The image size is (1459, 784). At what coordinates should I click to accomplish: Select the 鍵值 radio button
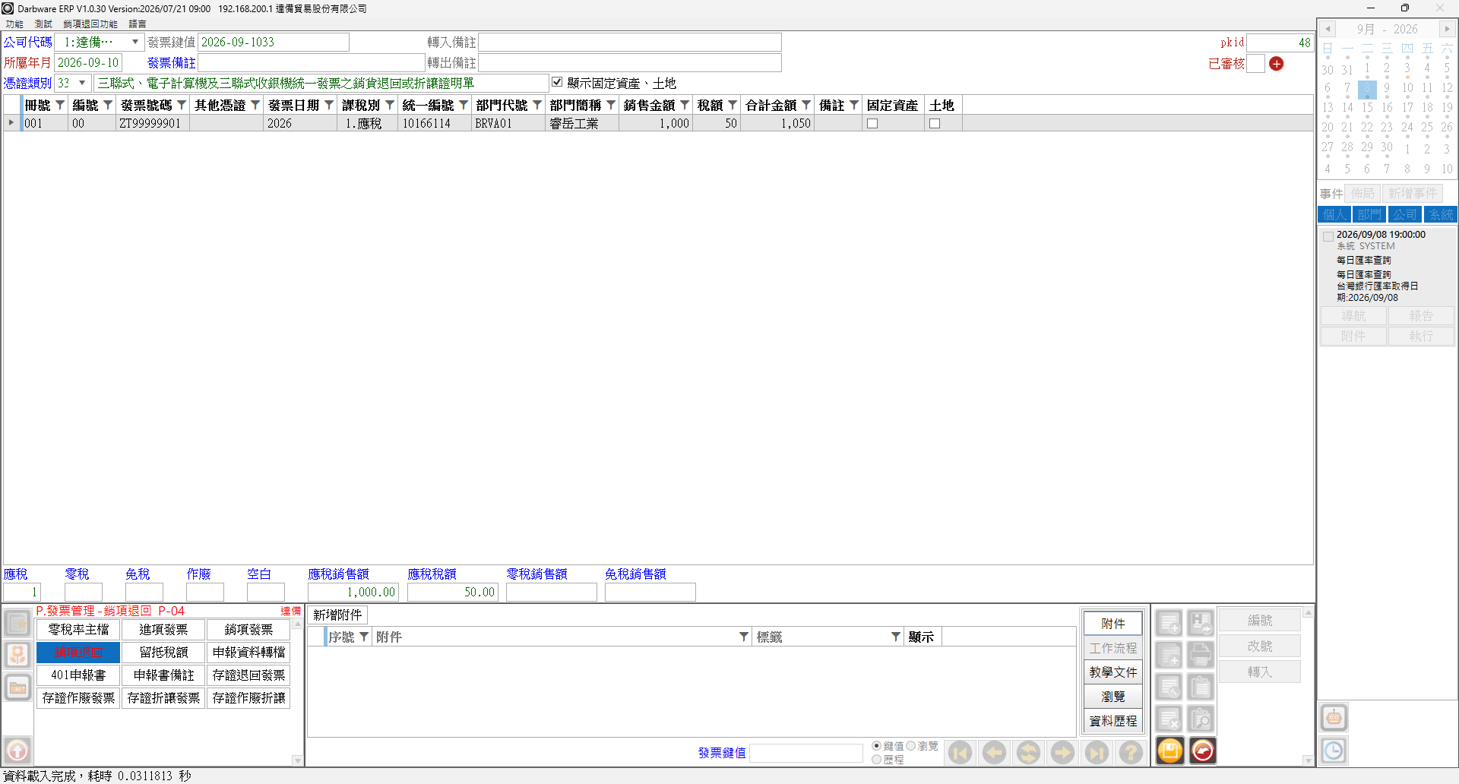tap(877, 746)
